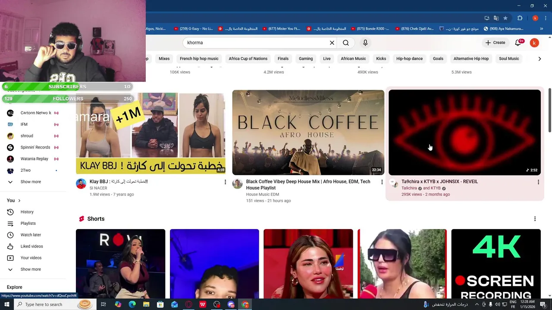Open Shorts section options menu
The image size is (552, 310).
[535, 219]
